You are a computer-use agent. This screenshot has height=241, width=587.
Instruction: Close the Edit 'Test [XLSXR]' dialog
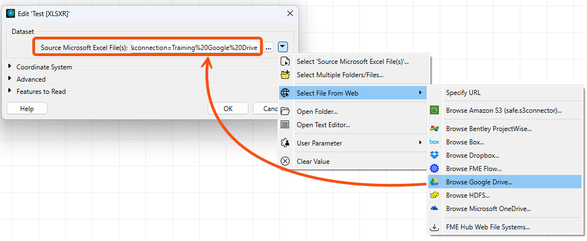pos(290,13)
